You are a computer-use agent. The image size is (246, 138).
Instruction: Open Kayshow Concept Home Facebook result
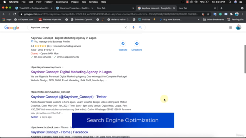click(x=59, y=132)
